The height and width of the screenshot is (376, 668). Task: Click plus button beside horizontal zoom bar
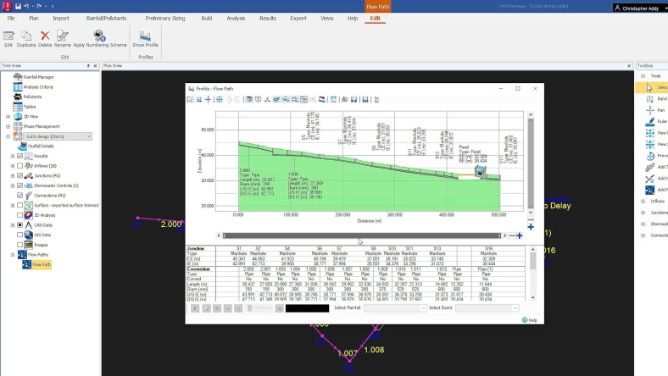(520, 235)
